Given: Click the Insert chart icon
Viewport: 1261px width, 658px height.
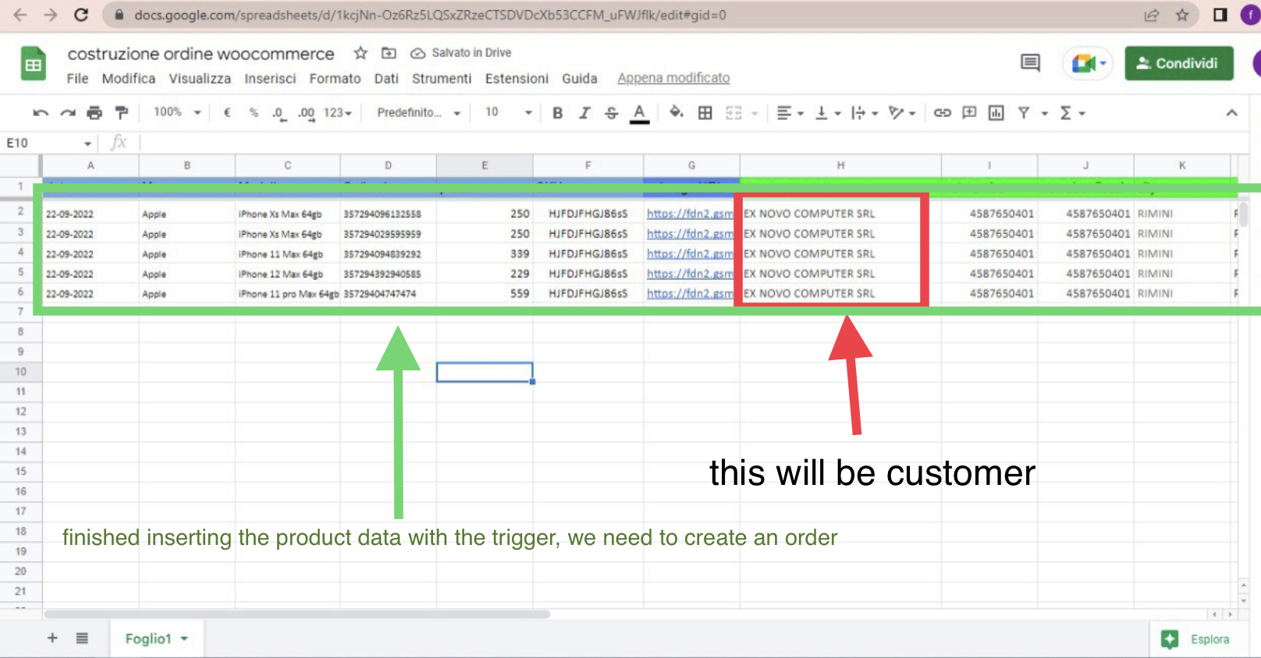Looking at the screenshot, I should pos(996,113).
